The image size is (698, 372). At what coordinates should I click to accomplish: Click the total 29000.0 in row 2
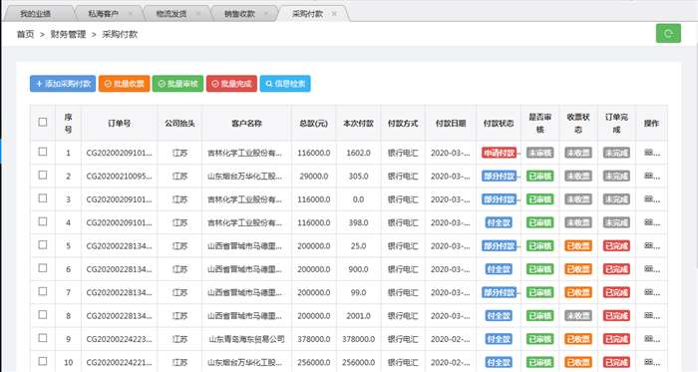coord(314,177)
